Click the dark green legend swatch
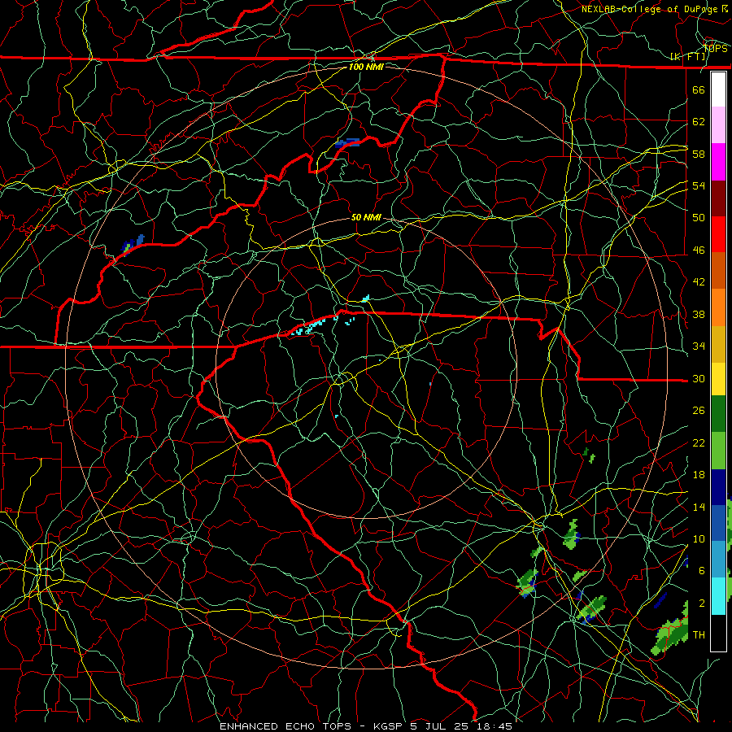The width and height of the screenshot is (732, 732). (x=718, y=414)
